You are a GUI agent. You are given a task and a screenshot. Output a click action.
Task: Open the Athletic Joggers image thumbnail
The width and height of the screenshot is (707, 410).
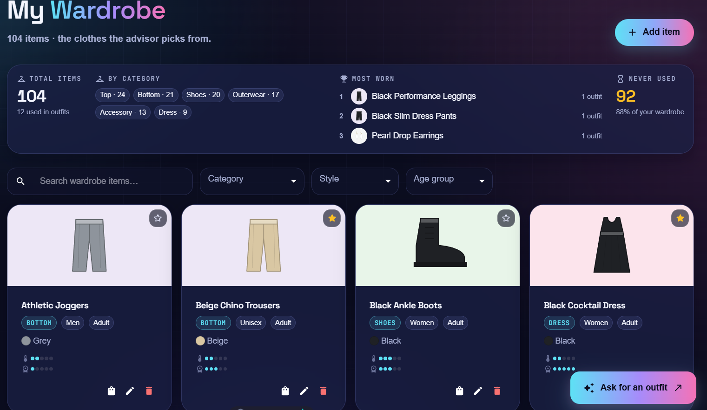[x=90, y=246]
